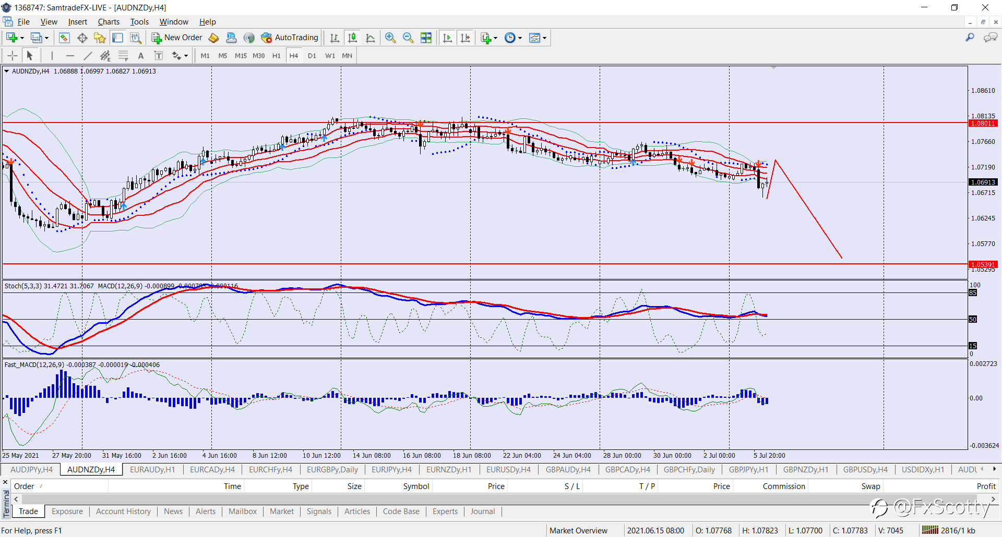Expand the Periods dropdown arrow

click(520, 38)
